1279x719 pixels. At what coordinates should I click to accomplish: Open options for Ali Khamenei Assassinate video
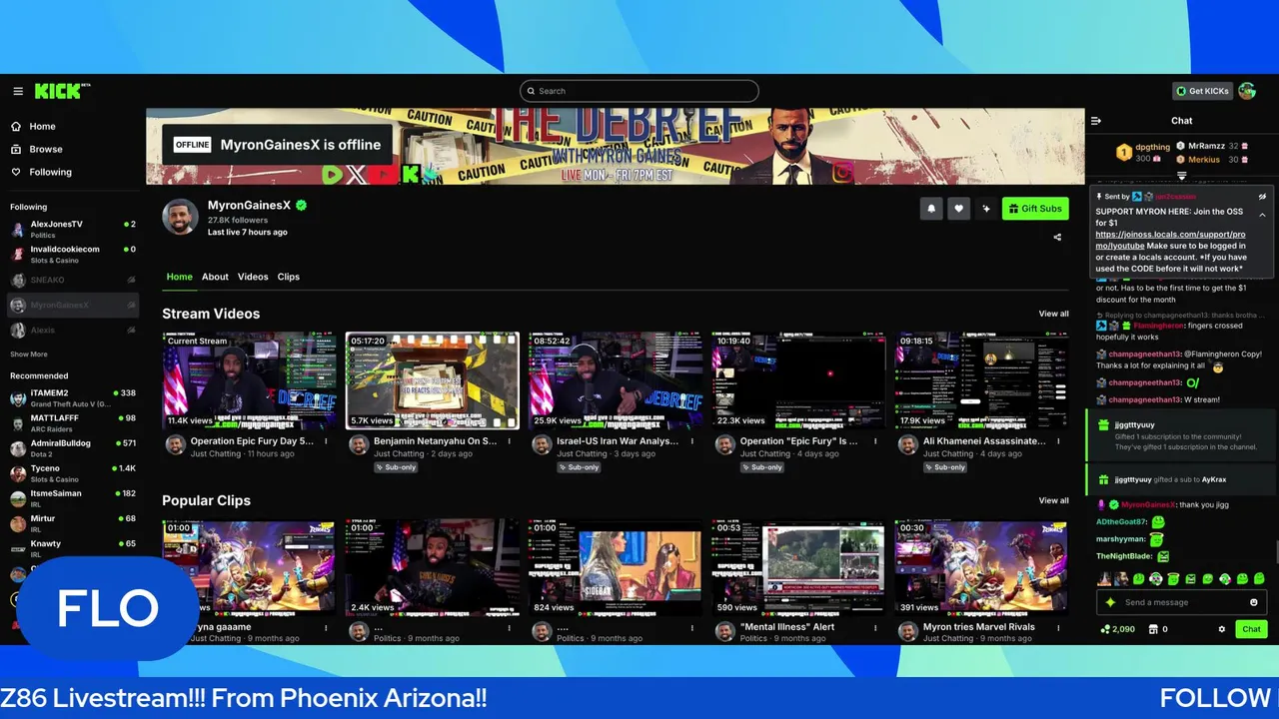coord(1058,440)
